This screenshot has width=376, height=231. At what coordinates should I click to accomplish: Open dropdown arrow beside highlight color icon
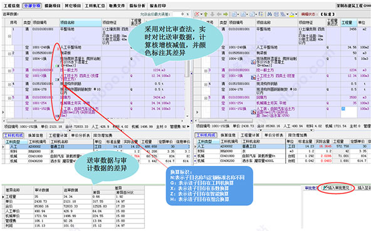point(296,14)
